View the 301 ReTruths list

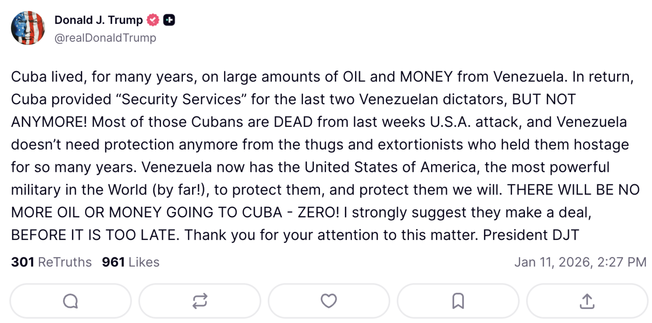click(x=51, y=262)
